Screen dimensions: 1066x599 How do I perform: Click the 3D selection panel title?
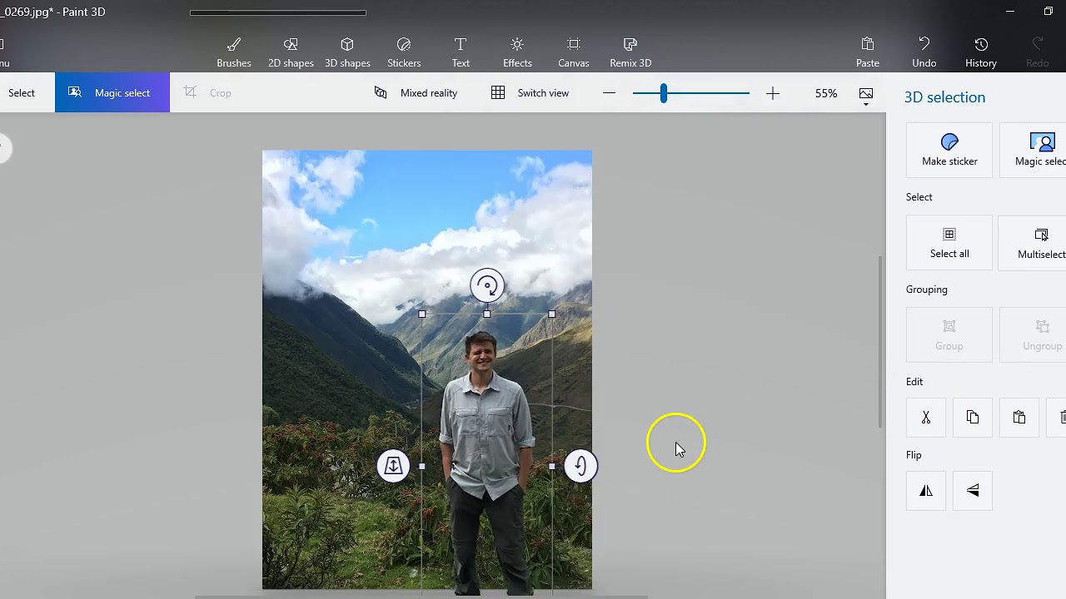pyautogui.click(x=945, y=97)
